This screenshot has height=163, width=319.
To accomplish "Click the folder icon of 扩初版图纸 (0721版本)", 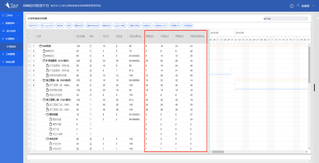I will [x=44, y=61].
